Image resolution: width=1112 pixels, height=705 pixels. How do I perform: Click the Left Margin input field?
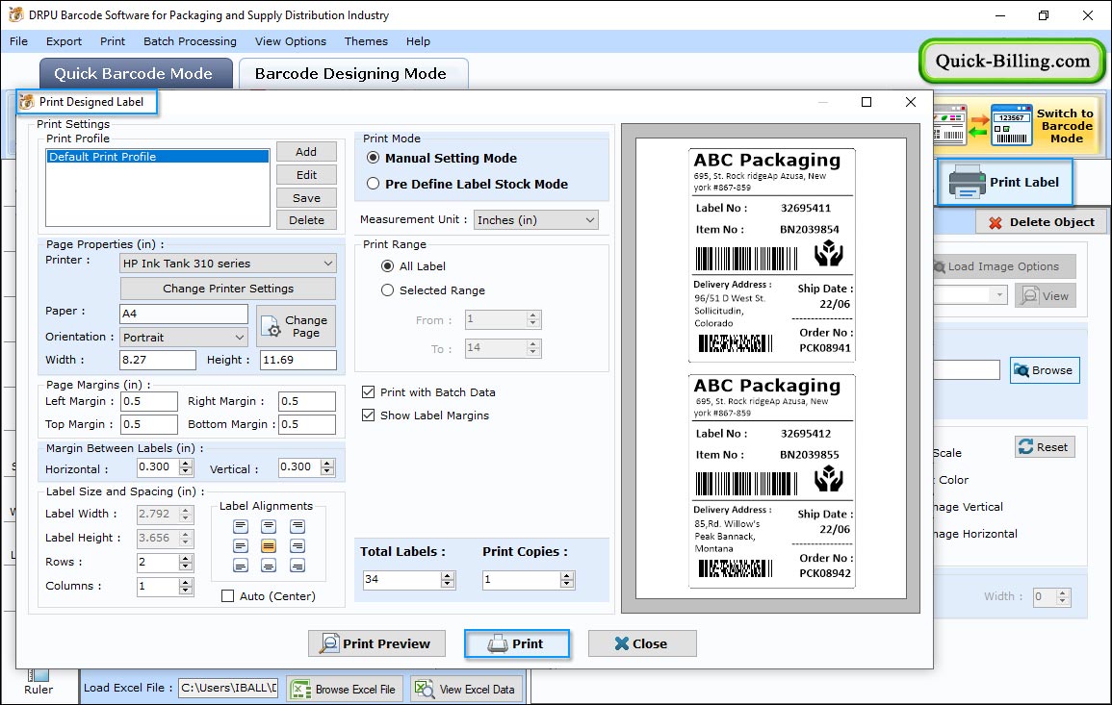coord(149,401)
